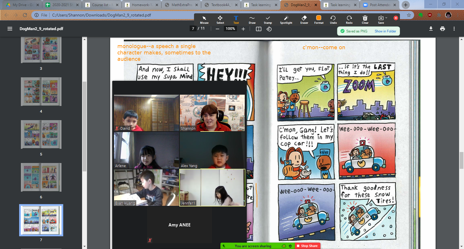464x249 pixels.
Task: Pick the Draw annotation tool
Action: coord(252,20)
